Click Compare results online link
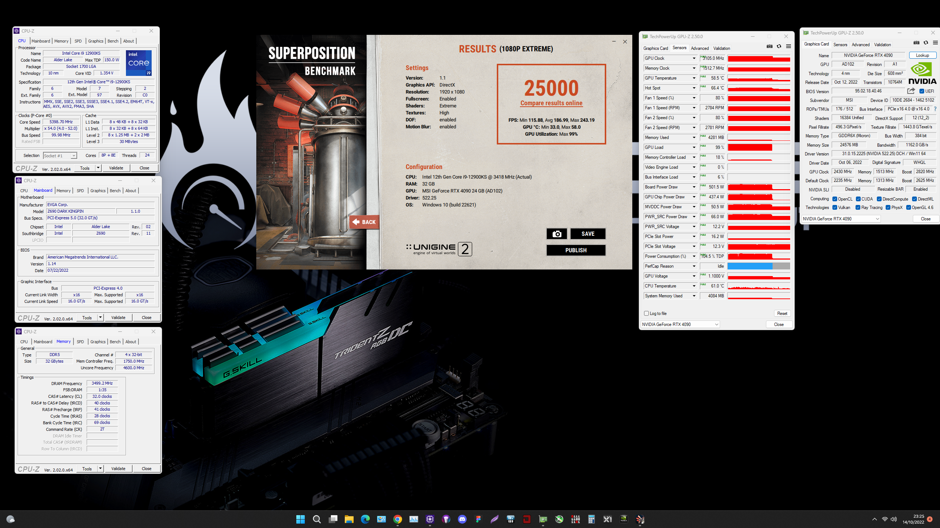This screenshot has width=940, height=528. point(551,103)
